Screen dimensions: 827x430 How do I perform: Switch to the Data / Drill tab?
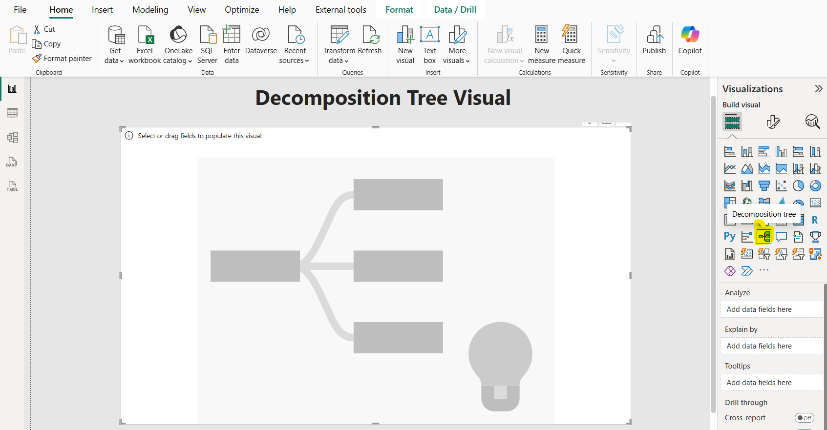point(455,10)
